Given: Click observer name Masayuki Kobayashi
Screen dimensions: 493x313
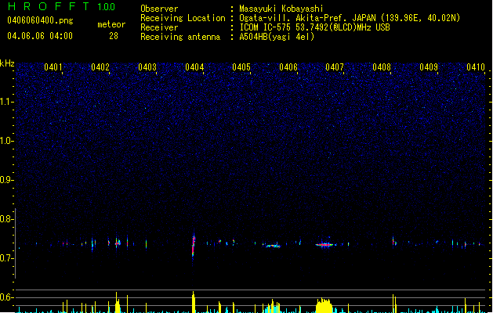Looking at the screenshot, I should coord(281,9).
